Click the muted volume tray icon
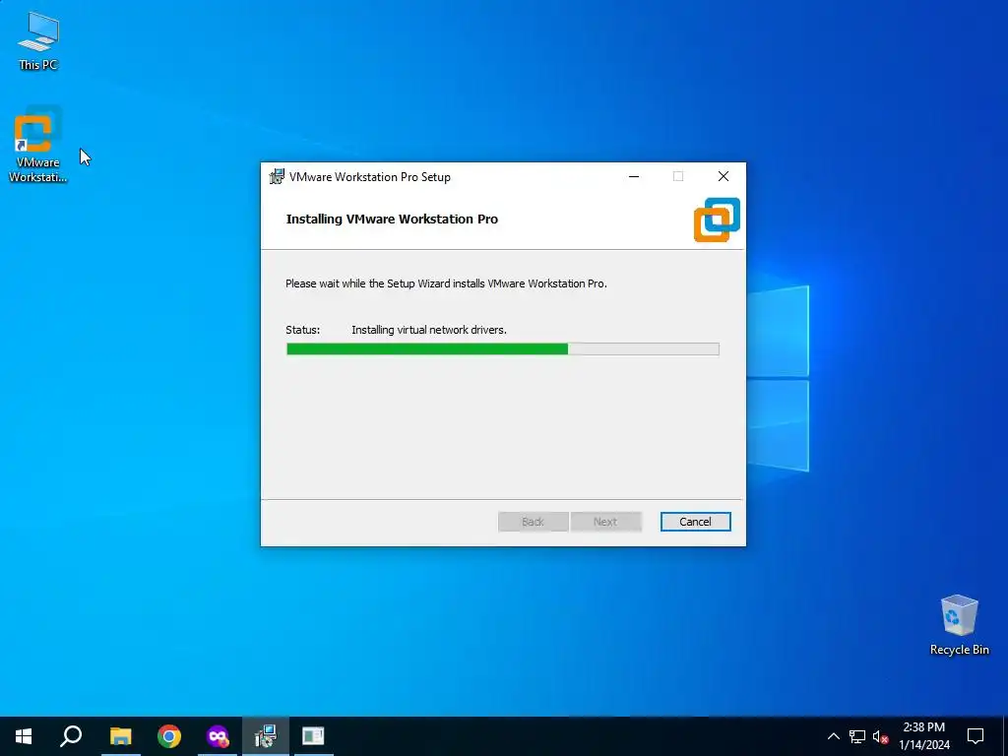The height and width of the screenshot is (756, 1008). pyautogui.click(x=880, y=736)
